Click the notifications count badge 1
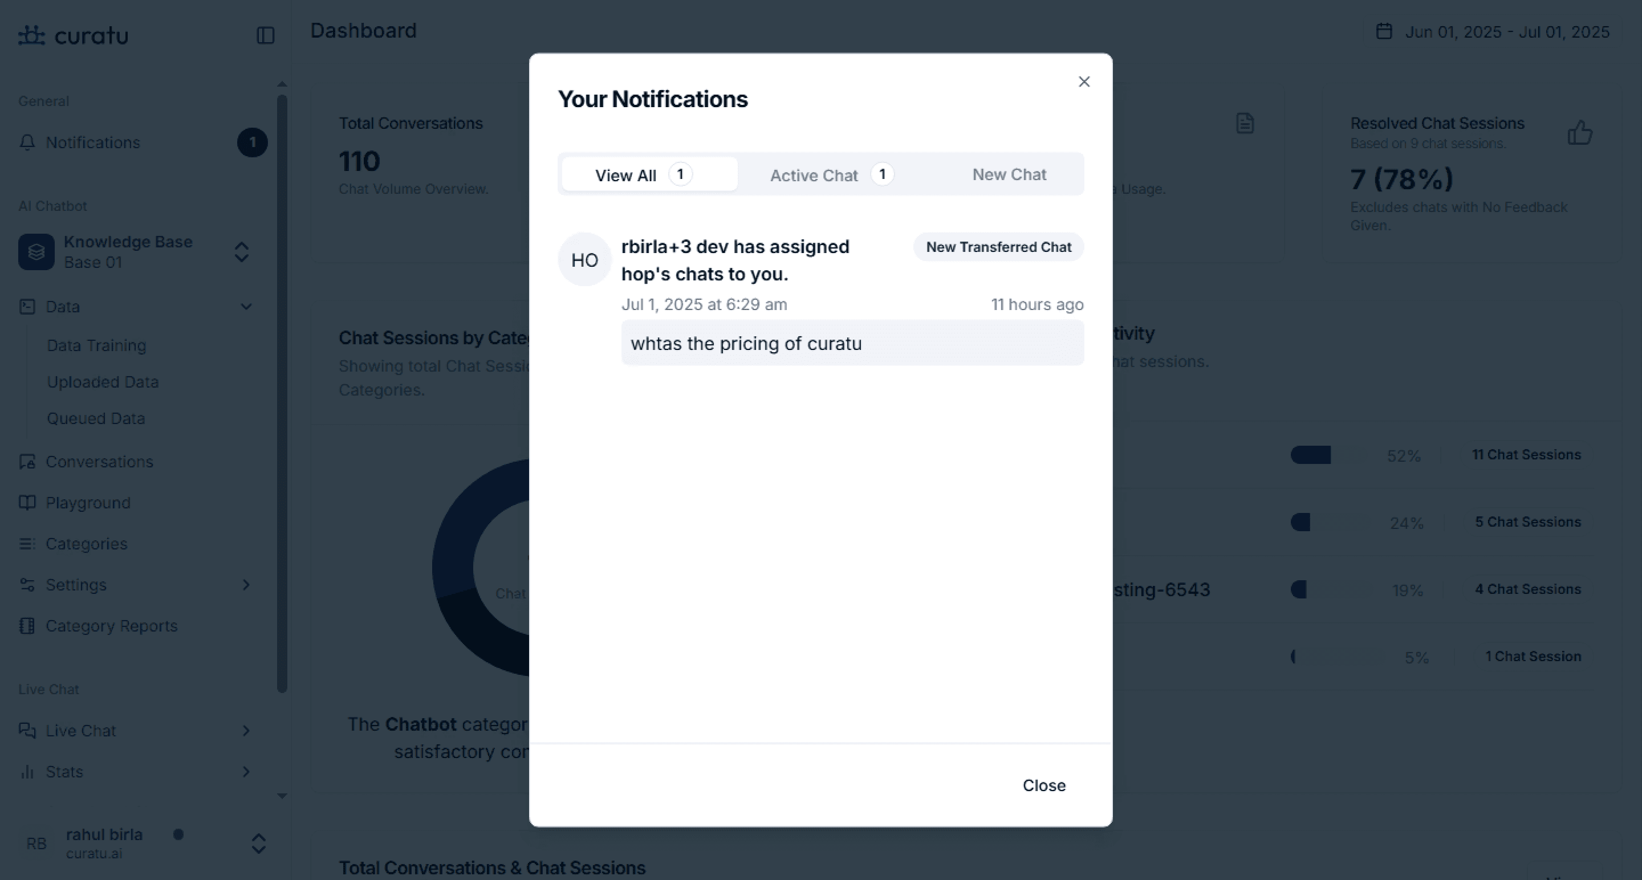1642x880 pixels. click(x=253, y=142)
